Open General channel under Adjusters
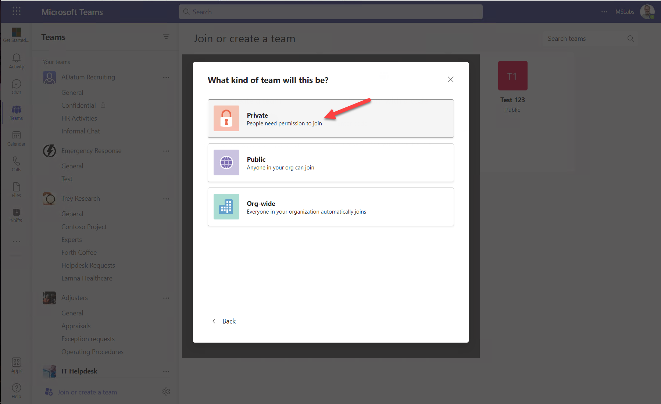This screenshot has height=404, width=661. [x=72, y=313]
